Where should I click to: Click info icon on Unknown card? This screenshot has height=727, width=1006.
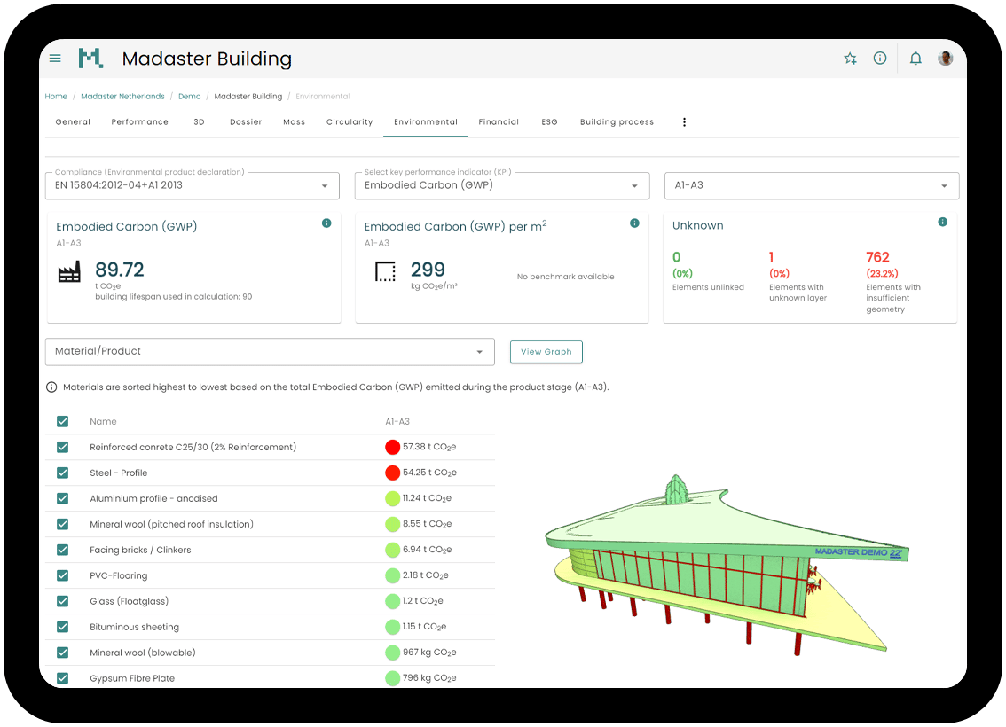[x=942, y=222]
